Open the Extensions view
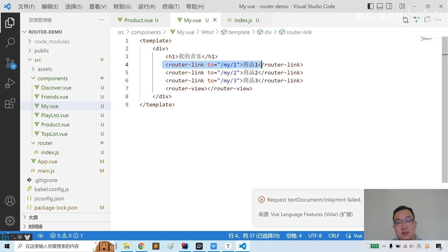448x252 pixels. 10,103
